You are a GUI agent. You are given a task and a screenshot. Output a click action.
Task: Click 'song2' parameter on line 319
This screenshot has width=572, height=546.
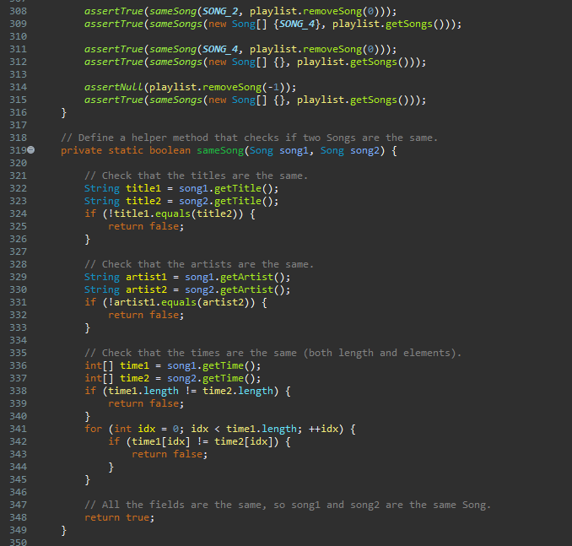tap(364, 150)
